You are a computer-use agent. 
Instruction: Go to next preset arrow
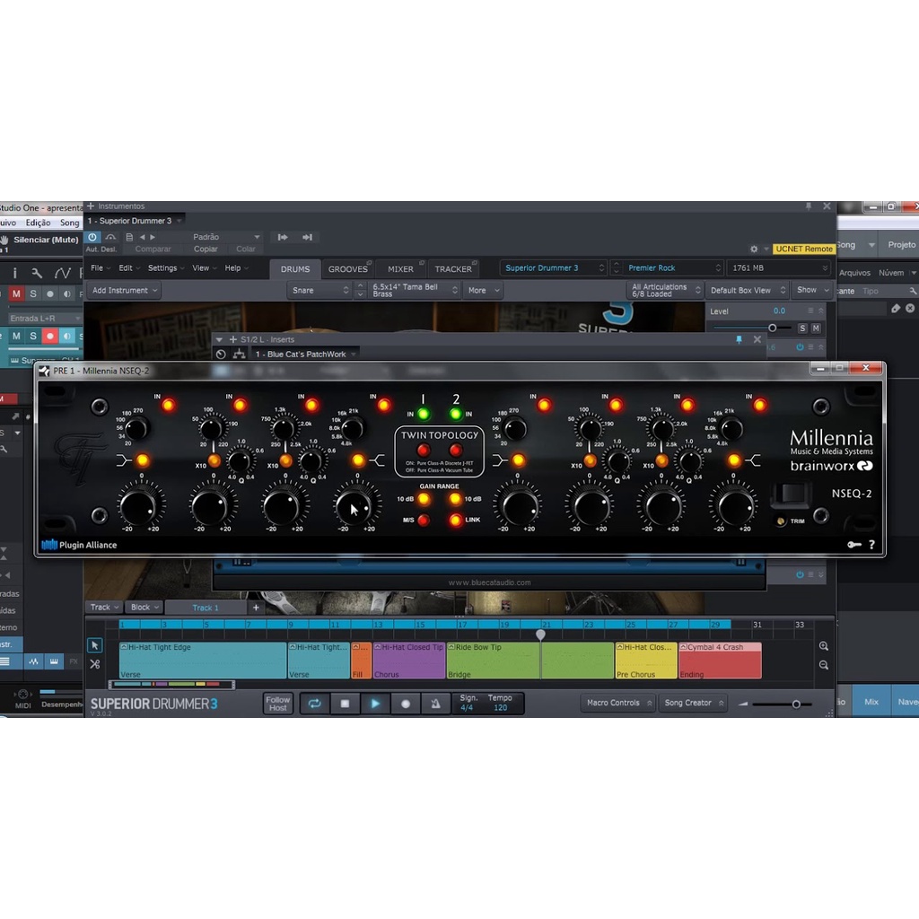(153, 237)
